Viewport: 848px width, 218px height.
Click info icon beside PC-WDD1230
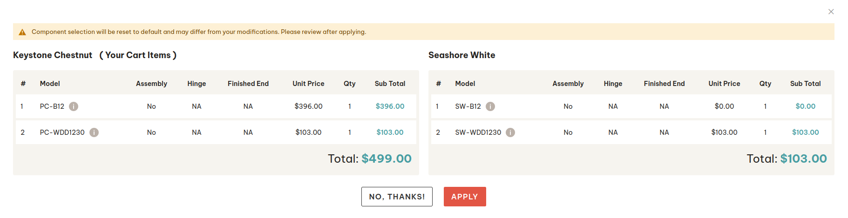click(x=94, y=132)
